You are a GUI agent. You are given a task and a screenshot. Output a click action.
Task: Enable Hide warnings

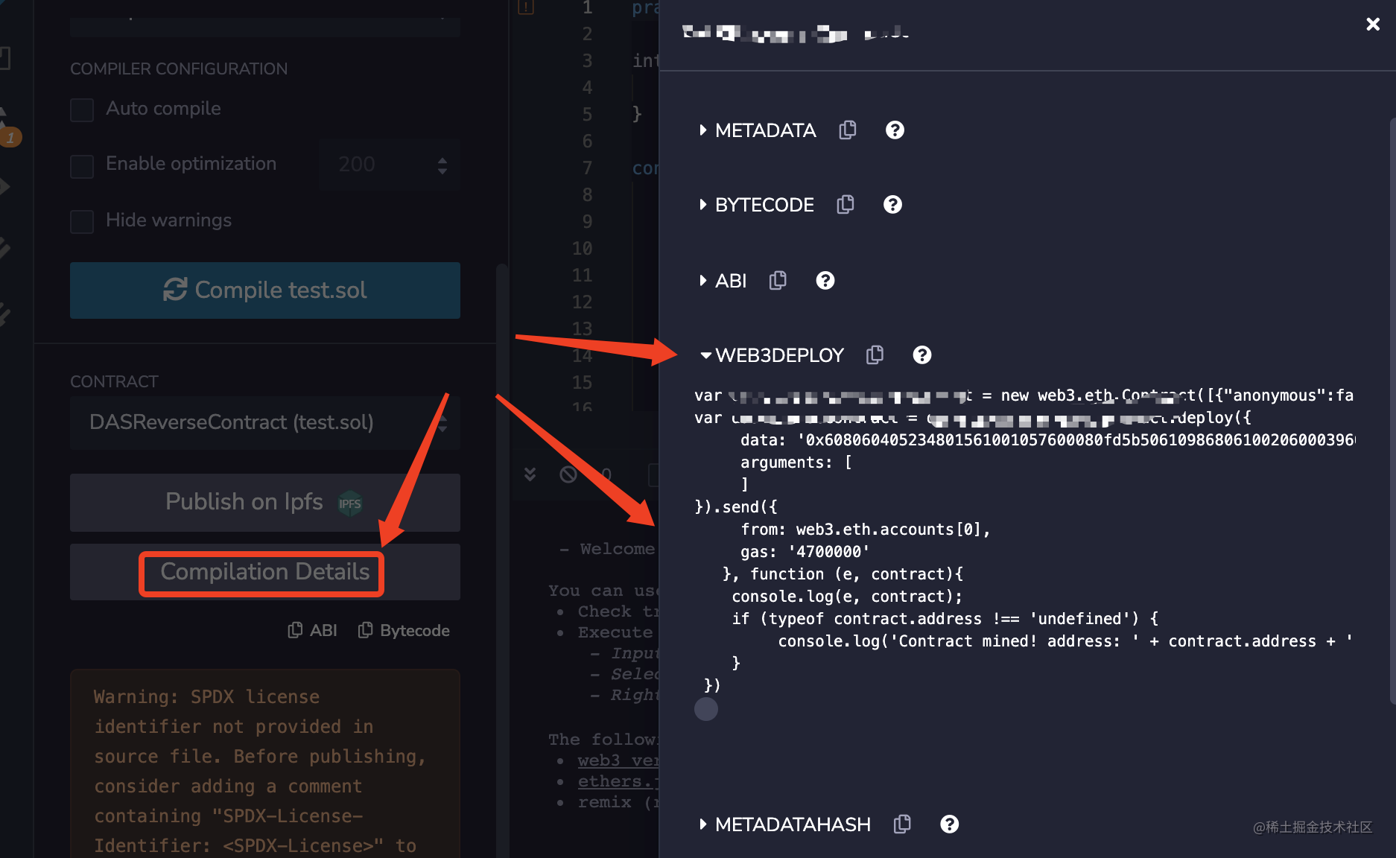coord(81,221)
